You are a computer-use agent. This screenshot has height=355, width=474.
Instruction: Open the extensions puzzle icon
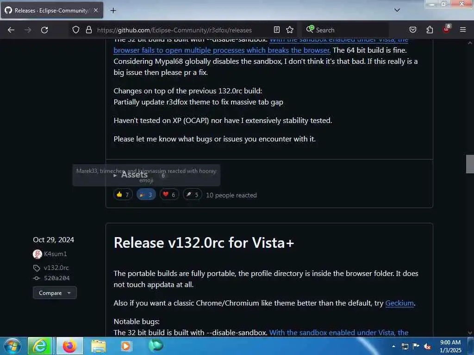(430, 30)
